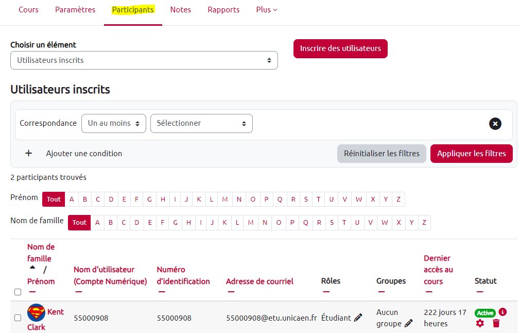Open Kent Clark's Superman profile picture
520x333 pixels.
36,312
